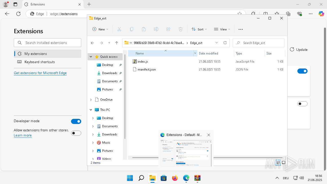Select Desktop under Quick access
327x184 pixels.
tap(108, 65)
